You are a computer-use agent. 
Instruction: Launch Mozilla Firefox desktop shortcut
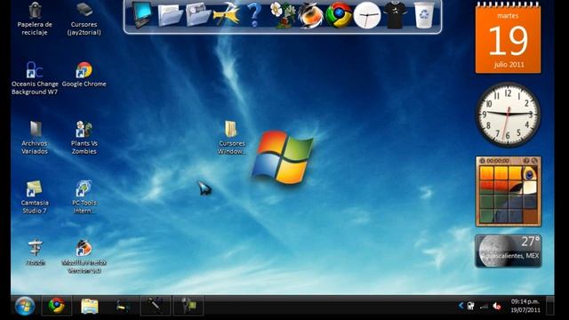tap(84, 257)
